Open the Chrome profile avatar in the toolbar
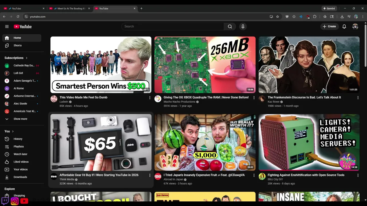The image size is (367, 206). coord(356,17)
